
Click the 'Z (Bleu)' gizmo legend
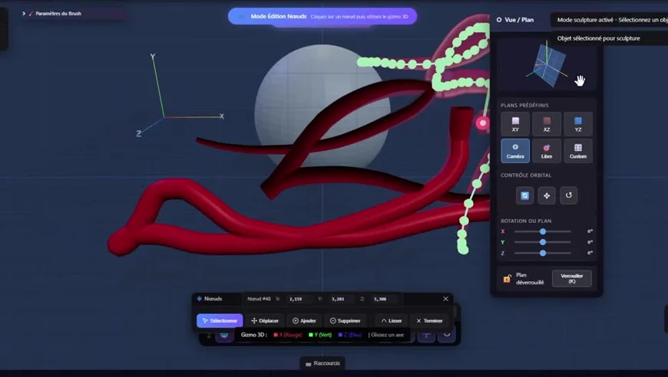(350, 335)
